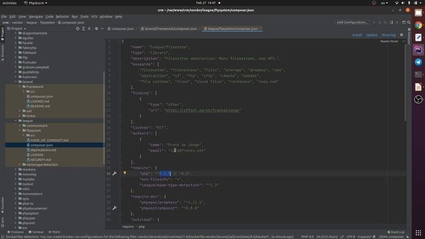425x239 pixels.
Task: Open the Terminal tool window button
Action: point(37,232)
